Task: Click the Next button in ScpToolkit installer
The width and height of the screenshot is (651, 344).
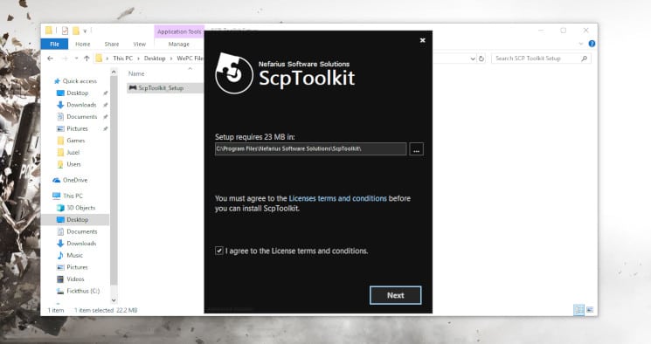Action: [x=395, y=295]
